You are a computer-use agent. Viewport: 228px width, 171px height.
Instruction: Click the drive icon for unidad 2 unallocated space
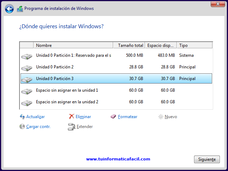27,103
